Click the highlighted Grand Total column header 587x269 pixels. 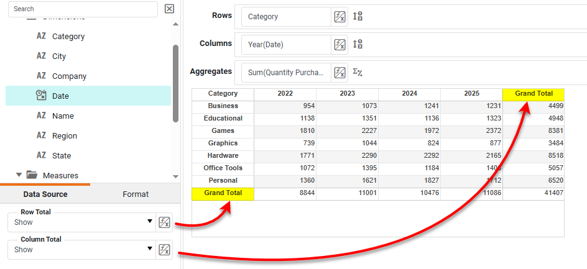(x=534, y=94)
